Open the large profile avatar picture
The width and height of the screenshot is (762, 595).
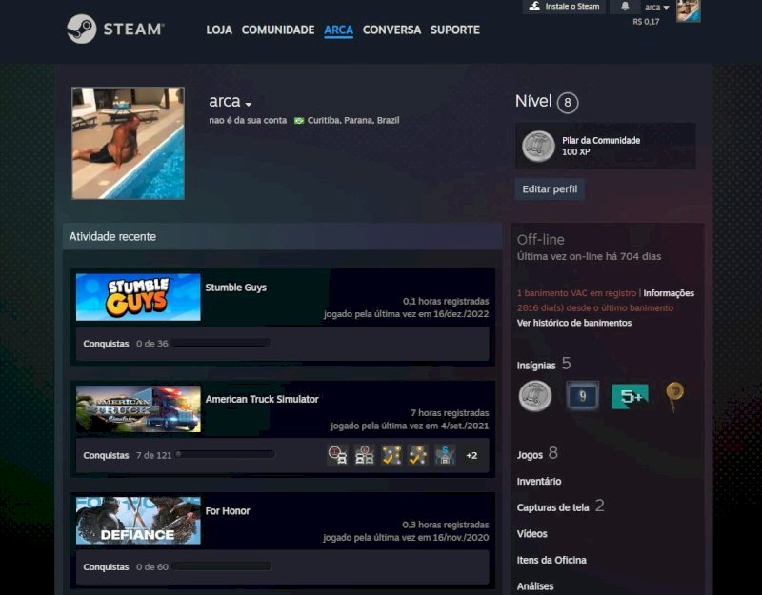pos(129,143)
